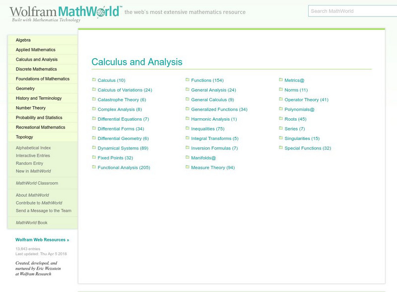Open the Operator Theory topic link
397x292 pixels.
[306, 100]
